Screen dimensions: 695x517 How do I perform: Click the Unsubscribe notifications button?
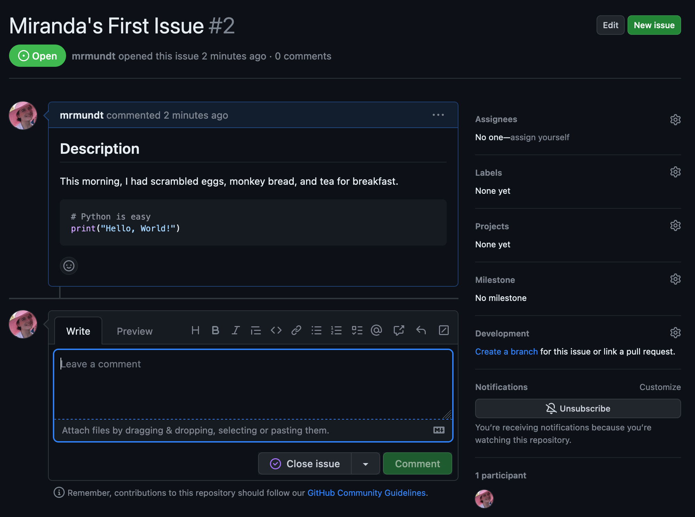click(578, 408)
